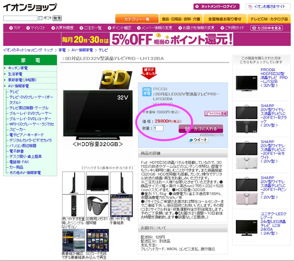This screenshot has width=294, height=261.
Task: Click breadcrumb AV・情報家電 link
Action: [82, 50]
